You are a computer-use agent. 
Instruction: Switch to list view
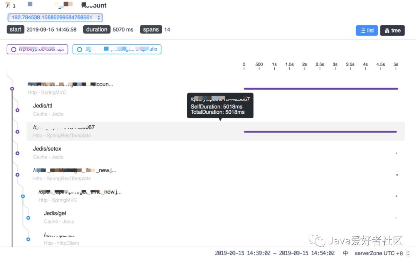(x=367, y=30)
